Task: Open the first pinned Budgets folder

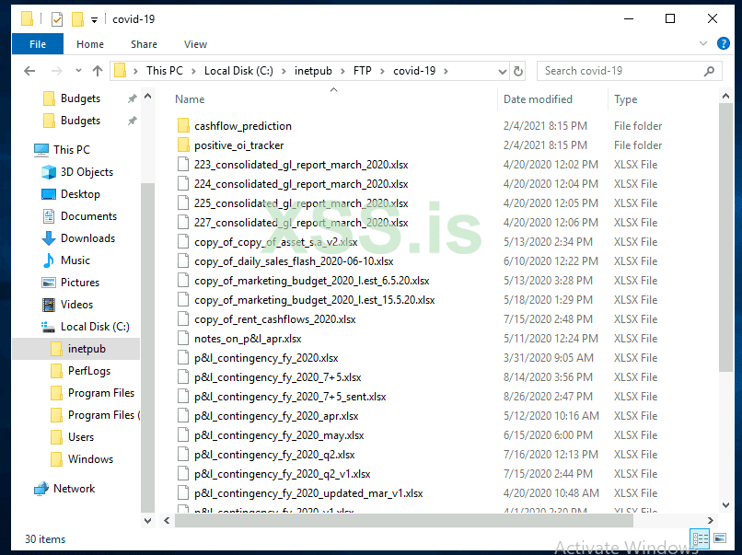Action: (x=80, y=98)
